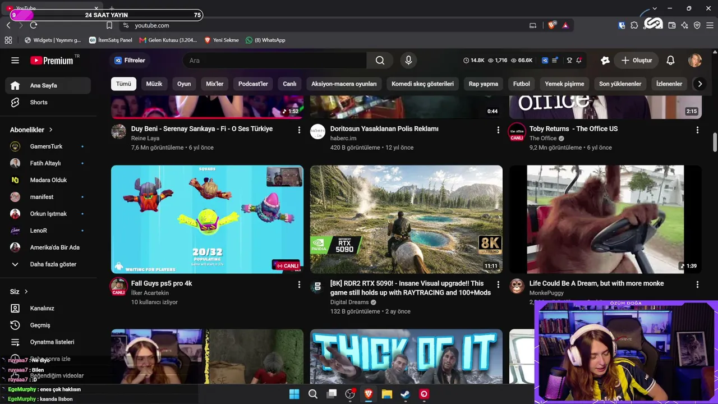Go back with the browser back arrow
This screenshot has height=404, width=718.
click(x=8, y=25)
